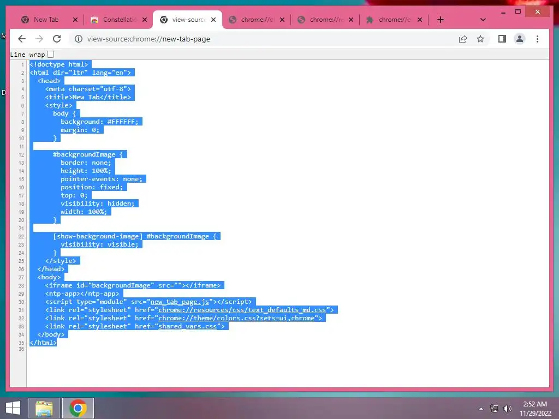Share this page using the share icon
Image resolution: width=559 pixels, height=419 pixels.
(x=463, y=39)
